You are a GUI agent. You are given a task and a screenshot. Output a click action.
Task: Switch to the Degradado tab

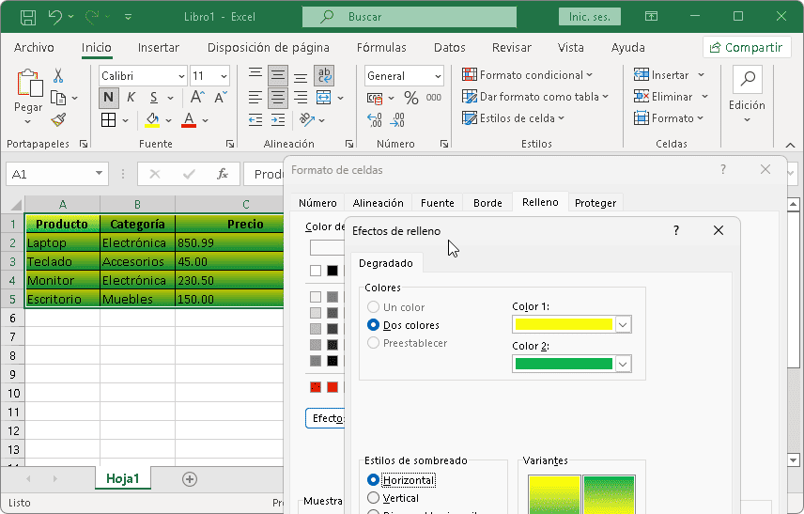(385, 264)
